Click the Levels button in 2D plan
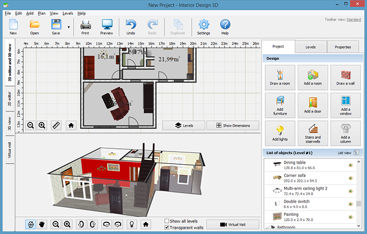The width and height of the screenshot is (367, 234). coord(184,125)
